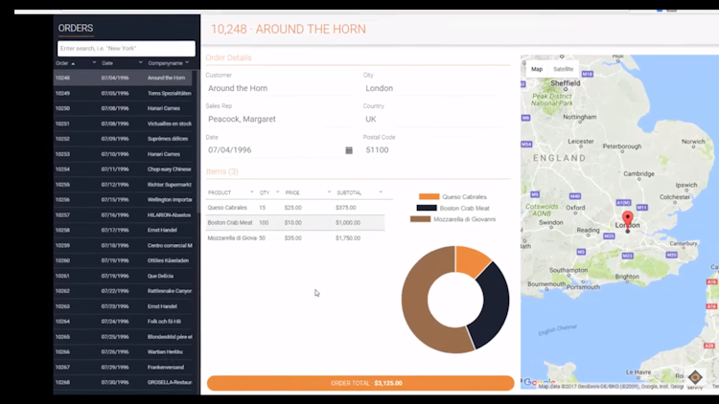Click the Companyname column header label

165,63
